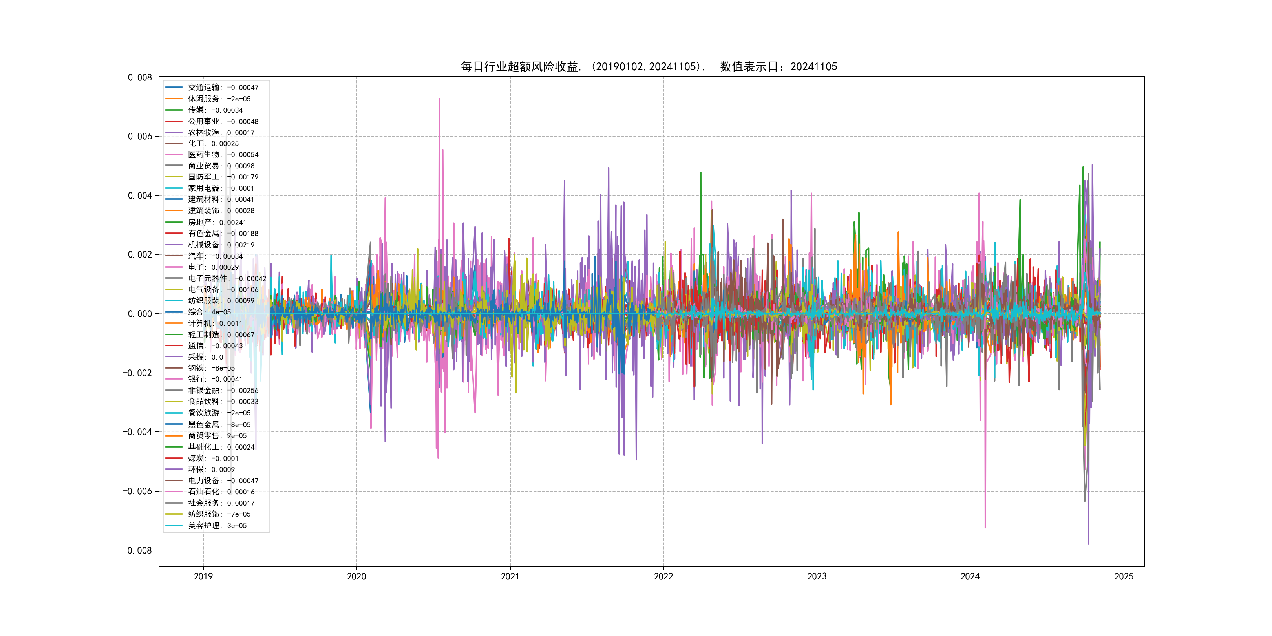Click the -0.008 y-axis tick label
Screen dimensions: 1272x636
click(x=137, y=550)
